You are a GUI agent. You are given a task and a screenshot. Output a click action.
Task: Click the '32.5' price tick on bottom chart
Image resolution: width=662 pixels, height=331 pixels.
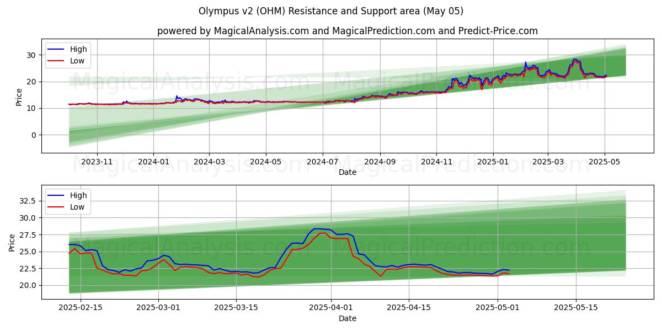(28, 201)
